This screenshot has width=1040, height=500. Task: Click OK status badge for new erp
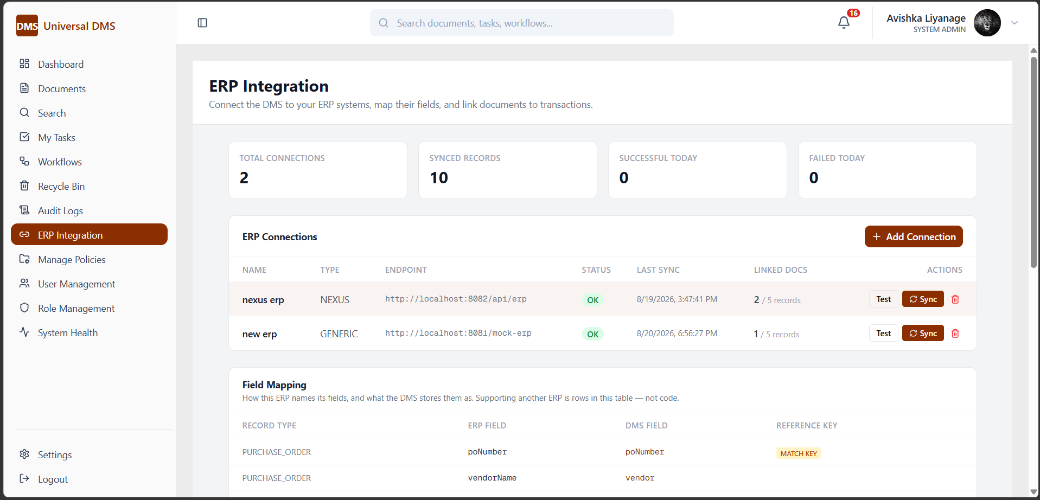pos(593,334)
